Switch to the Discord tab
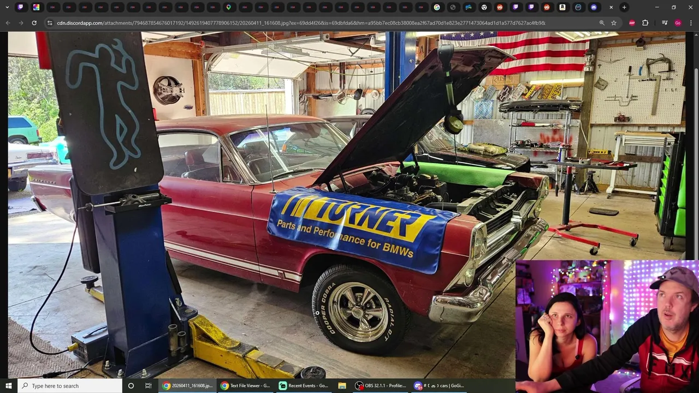 [x=594, y=7]
